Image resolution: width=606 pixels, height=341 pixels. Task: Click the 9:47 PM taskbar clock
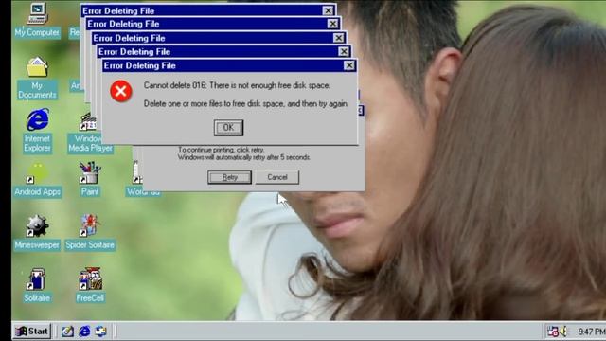(x=591, y=332)
